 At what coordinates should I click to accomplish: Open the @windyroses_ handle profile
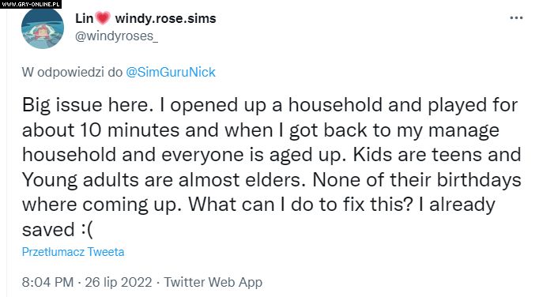click(x=116, y=36)
